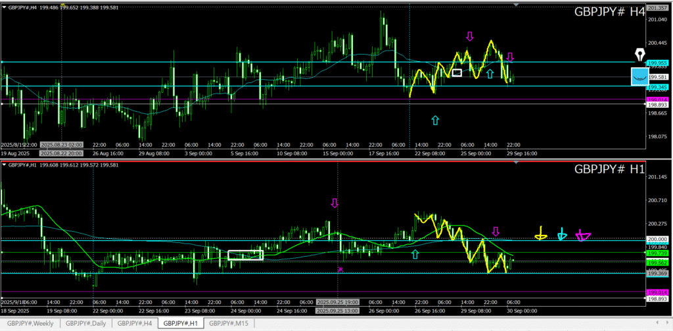Image resolution: width=673 pixels, height=331 pixels.
Task: Click the pen nib icon in H4 chart
Action: [x=638, y=55]
